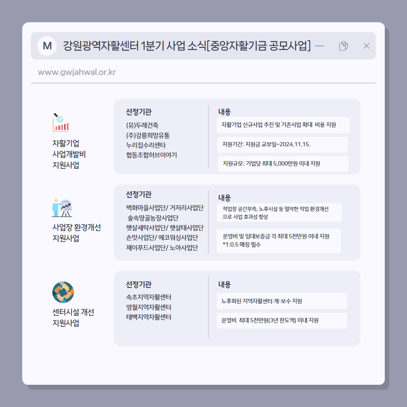Click 내용 heading in the first card
The height and width of the screenshot is (407, 407).
224,112
